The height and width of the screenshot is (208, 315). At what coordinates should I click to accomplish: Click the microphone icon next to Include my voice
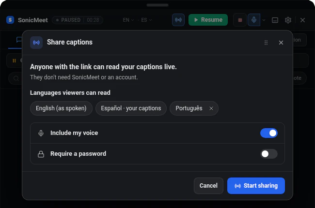pos(41,133)
